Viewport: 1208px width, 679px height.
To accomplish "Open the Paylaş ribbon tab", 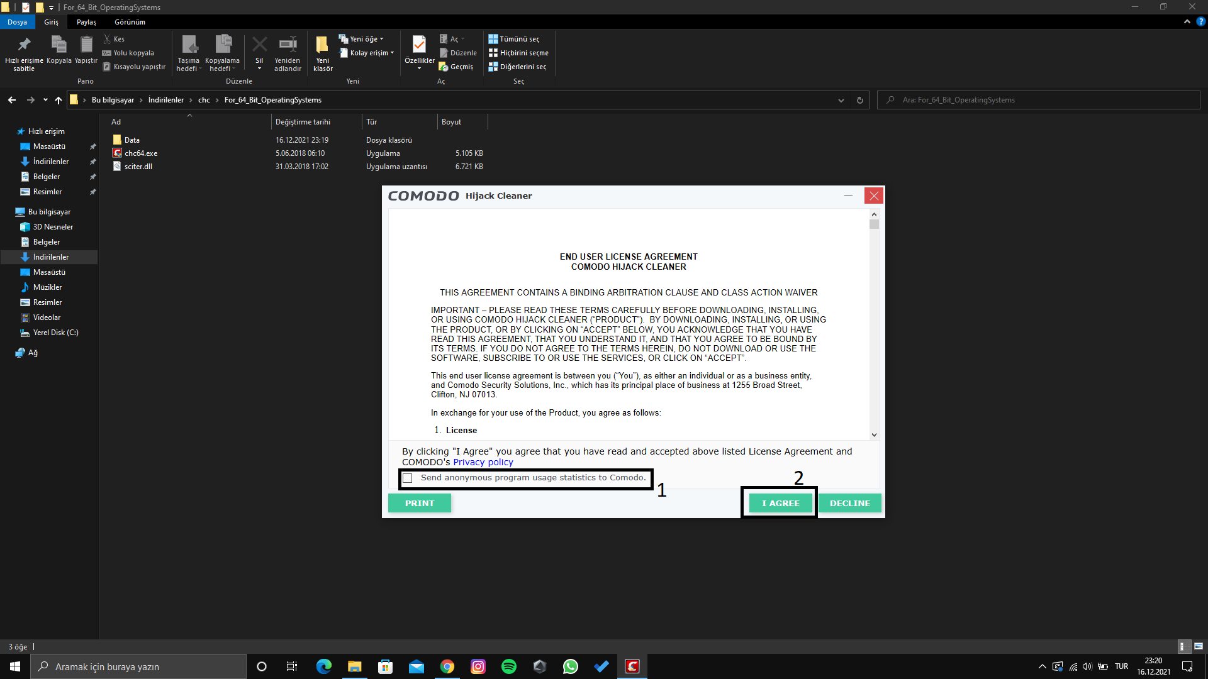I will point(86,22).
